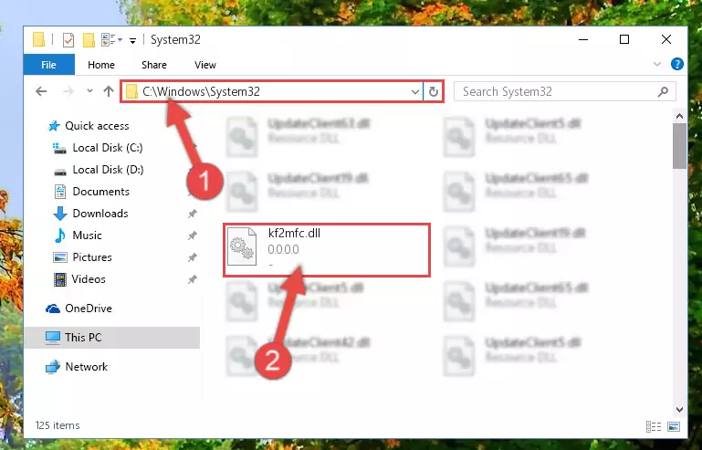Click the scrollbar up arrow

click(679, 117)
